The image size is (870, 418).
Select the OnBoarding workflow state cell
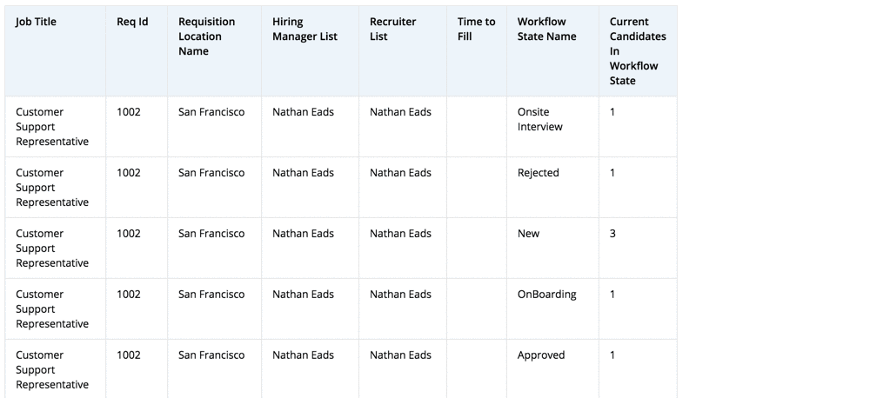pyautogui.click(x=546, y=295)
